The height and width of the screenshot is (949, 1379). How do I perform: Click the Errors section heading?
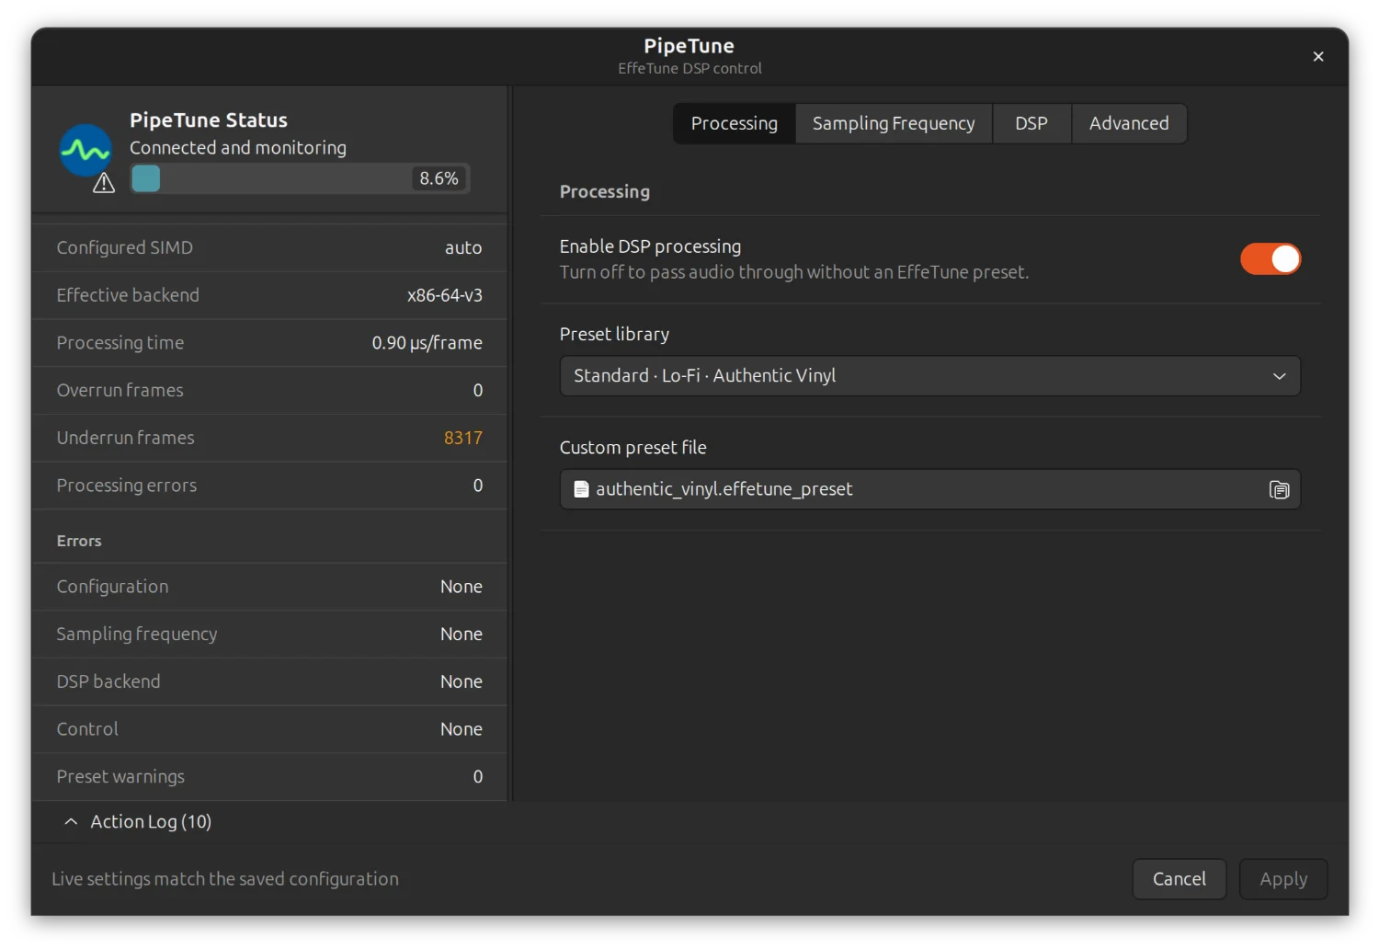(x=79, y=541)
